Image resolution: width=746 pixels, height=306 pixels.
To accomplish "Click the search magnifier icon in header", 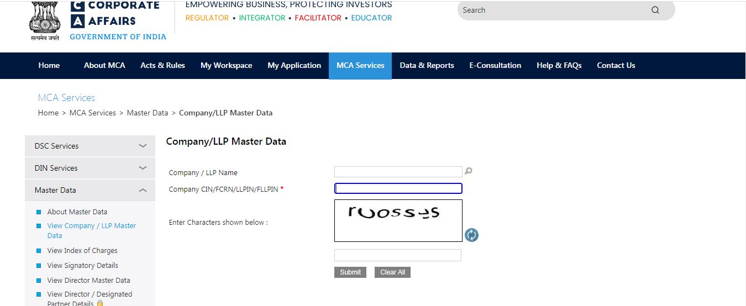I will (655, 10).
